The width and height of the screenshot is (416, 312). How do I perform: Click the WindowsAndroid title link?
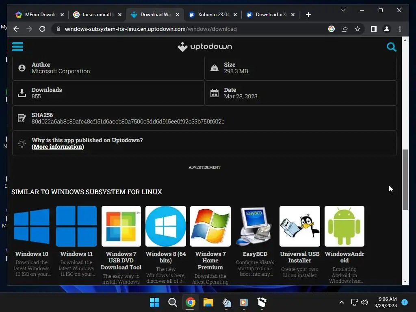344,257
